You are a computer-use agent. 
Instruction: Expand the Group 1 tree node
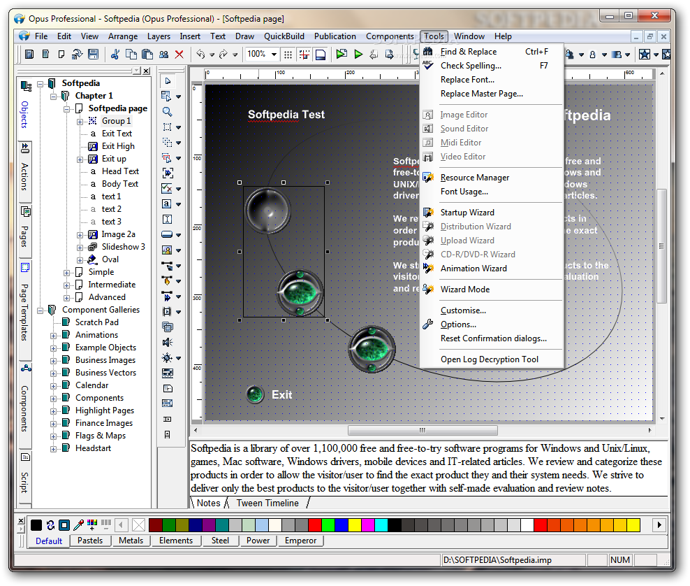(80, 121)
